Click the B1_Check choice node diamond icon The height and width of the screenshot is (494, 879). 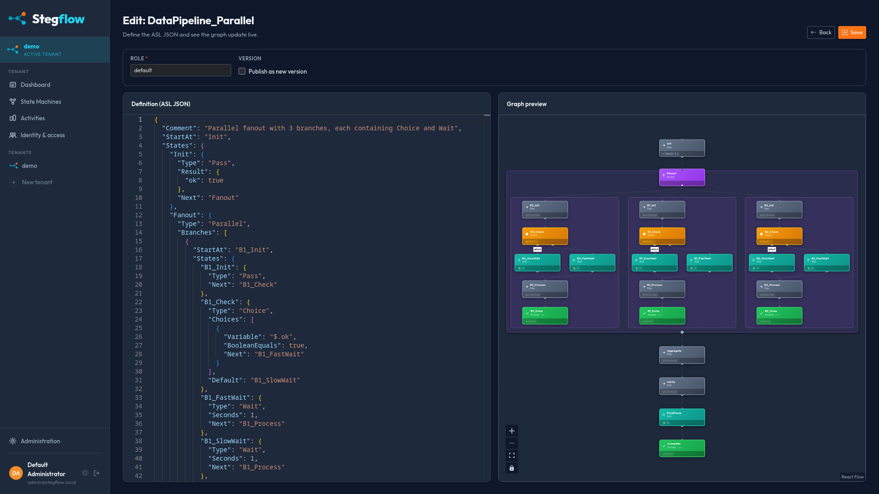click(644, 234)
